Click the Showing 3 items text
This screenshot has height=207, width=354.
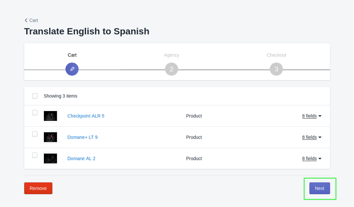coord(61,96)
